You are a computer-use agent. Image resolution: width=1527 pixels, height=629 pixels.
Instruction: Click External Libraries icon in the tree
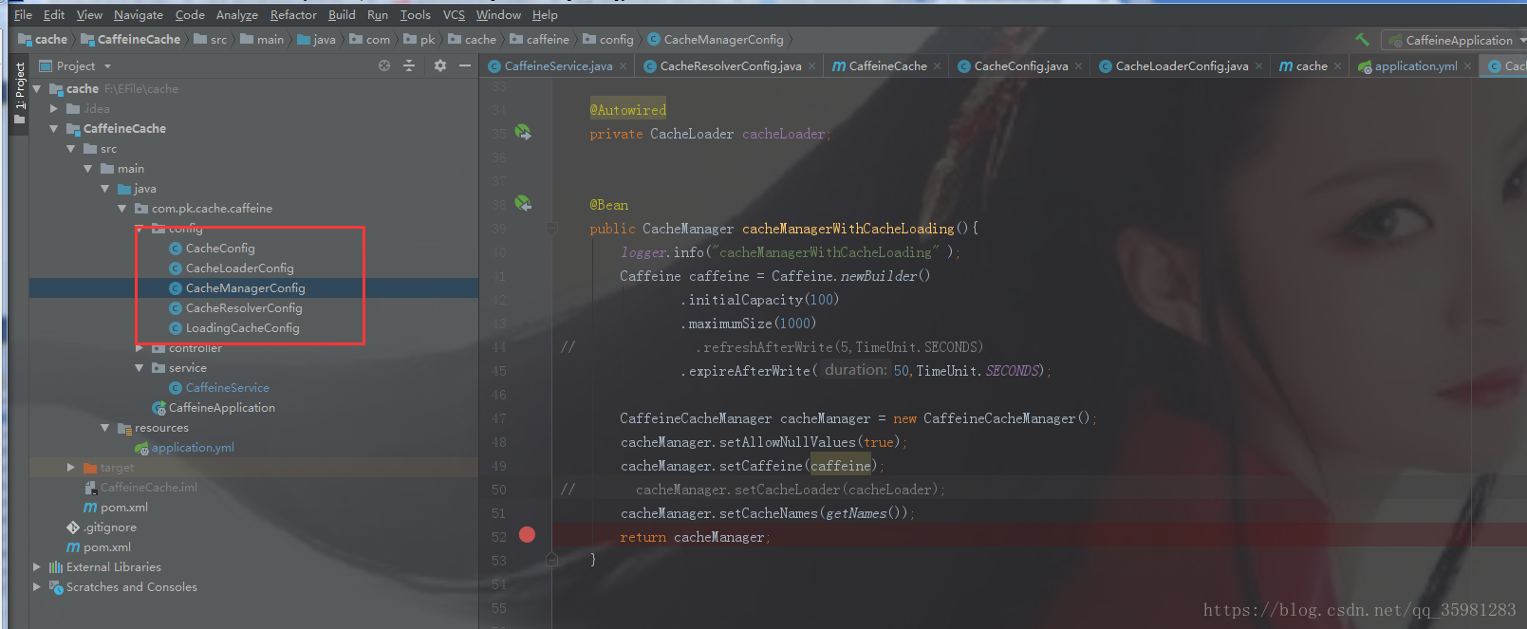pyautogui.click(x=56, y=567)
